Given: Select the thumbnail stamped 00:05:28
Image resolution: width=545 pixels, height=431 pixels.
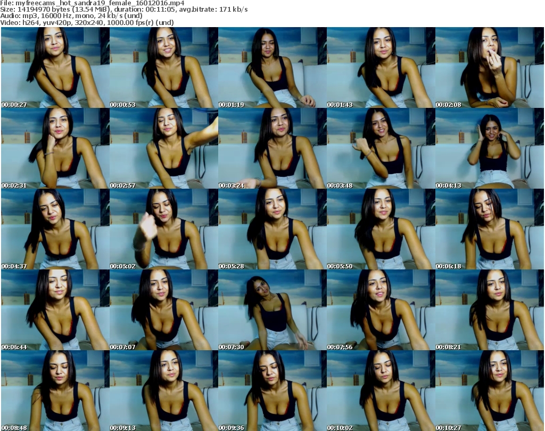Looking at the screenshot, I should (272, 229).
